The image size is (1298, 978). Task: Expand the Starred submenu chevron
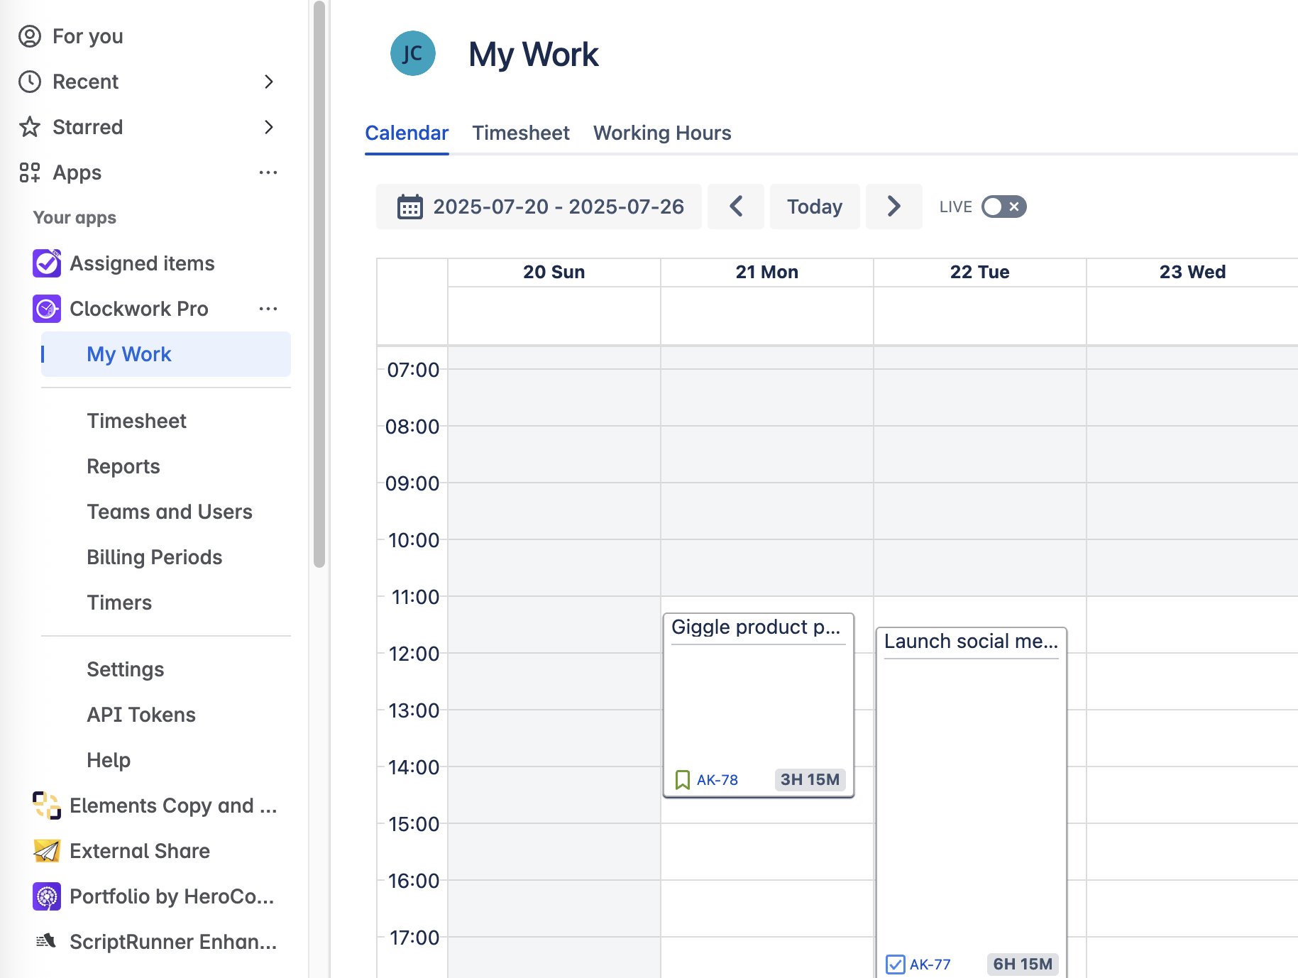pos(268,127)
